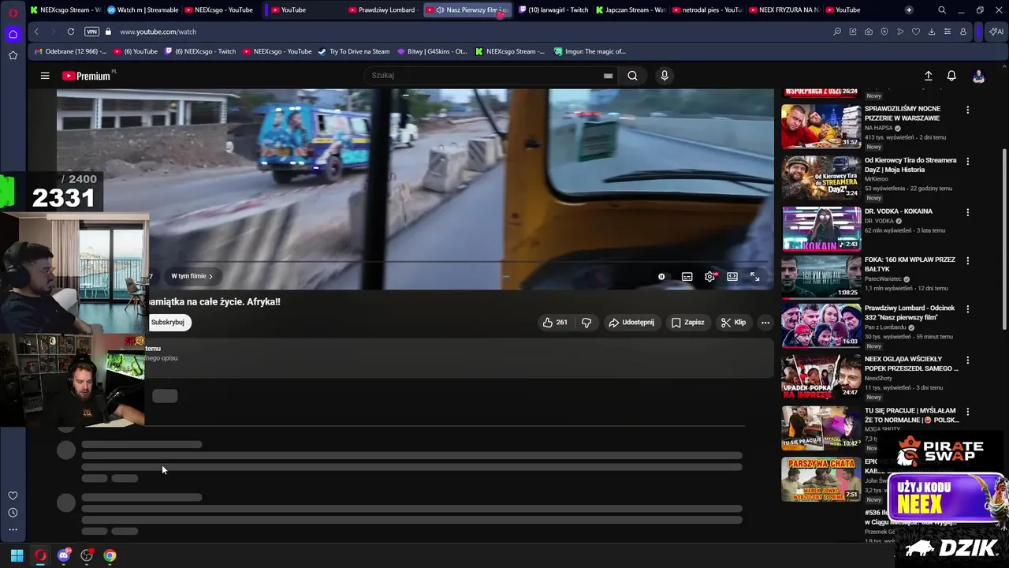Open the on-screen keyboard icon in search box

click(608, 76)
